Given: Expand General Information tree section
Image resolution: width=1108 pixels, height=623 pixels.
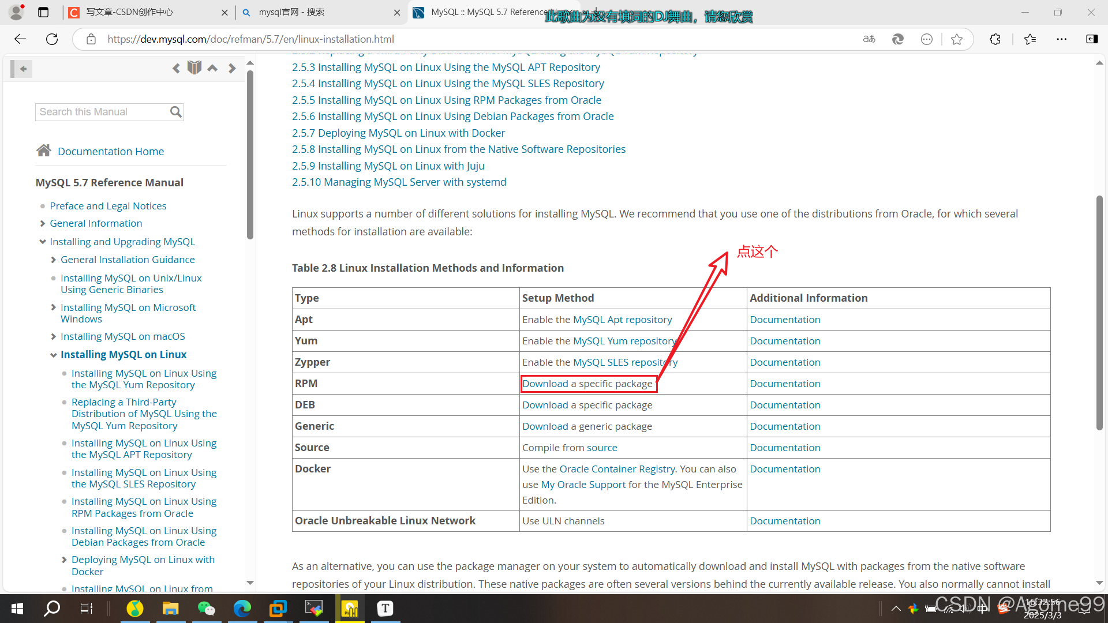Looking at the screenshot, I should (x=43, y=224).
